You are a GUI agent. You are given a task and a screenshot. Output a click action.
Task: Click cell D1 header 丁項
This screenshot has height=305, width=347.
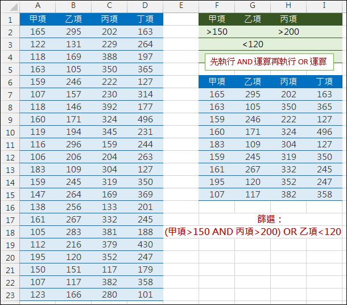(145, 19)
